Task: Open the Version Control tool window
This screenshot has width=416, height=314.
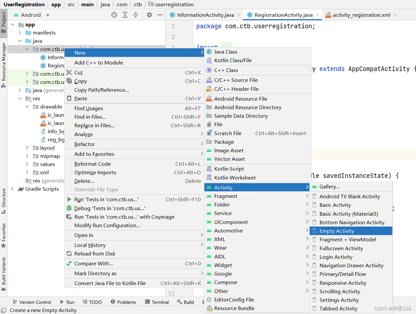Action: point(32,302)
